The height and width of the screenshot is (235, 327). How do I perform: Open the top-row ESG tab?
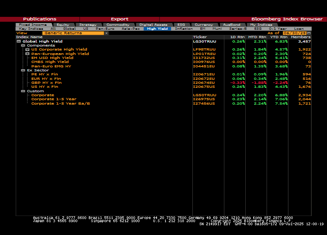181,25
